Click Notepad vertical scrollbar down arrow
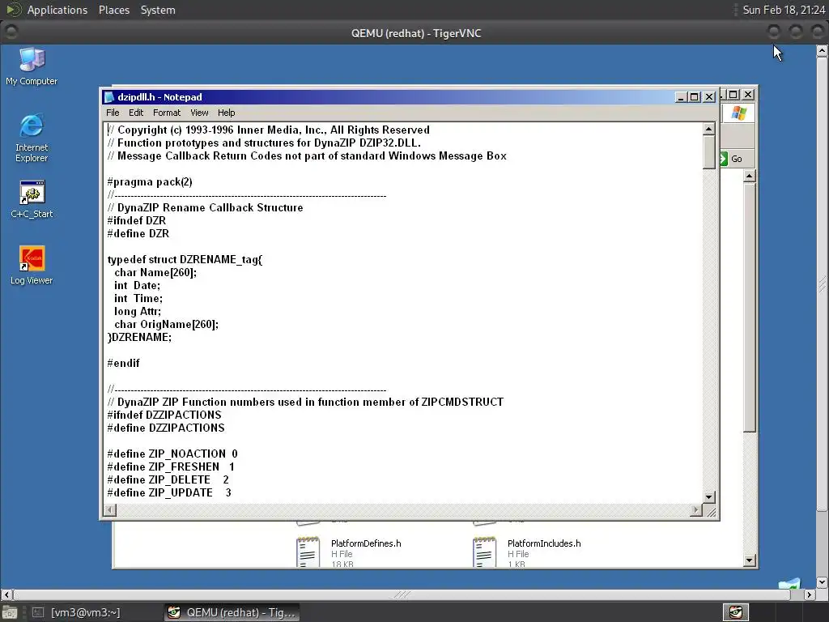This screenshot has width=829, height=622. 709,497
